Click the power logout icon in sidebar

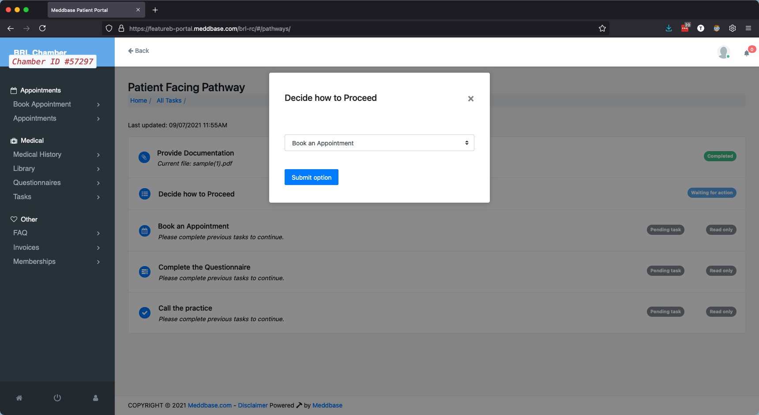57,398
